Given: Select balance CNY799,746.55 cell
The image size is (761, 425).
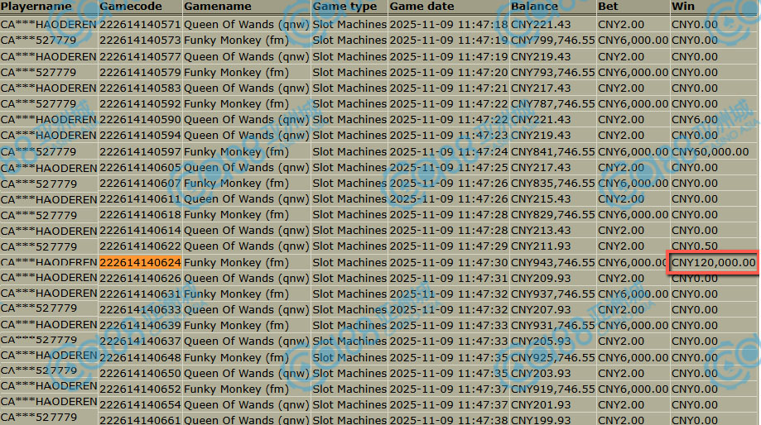Looking at the screenshot, I should coord(552,41).
